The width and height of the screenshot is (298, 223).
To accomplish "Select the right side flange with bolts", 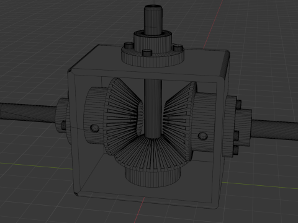I will point(232,126).
